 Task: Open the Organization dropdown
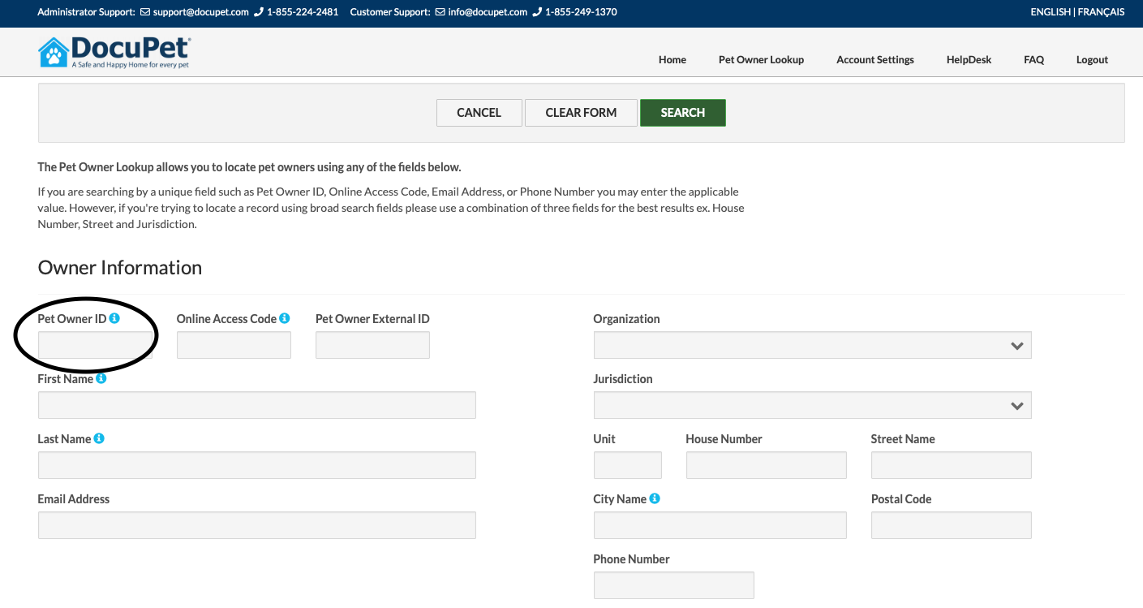click(x=812, y=345)
